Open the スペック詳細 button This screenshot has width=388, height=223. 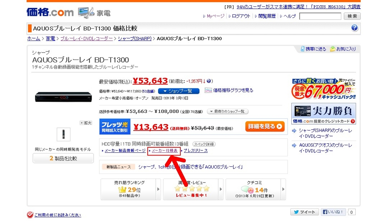(x=204, y=144)
